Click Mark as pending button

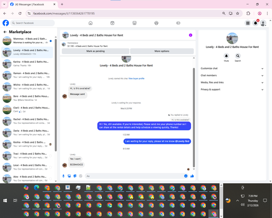pos(96,51)
